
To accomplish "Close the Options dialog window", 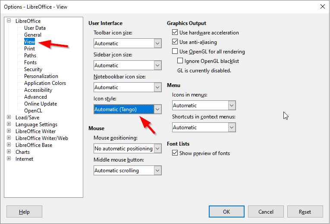I will [x=323, y=6].
